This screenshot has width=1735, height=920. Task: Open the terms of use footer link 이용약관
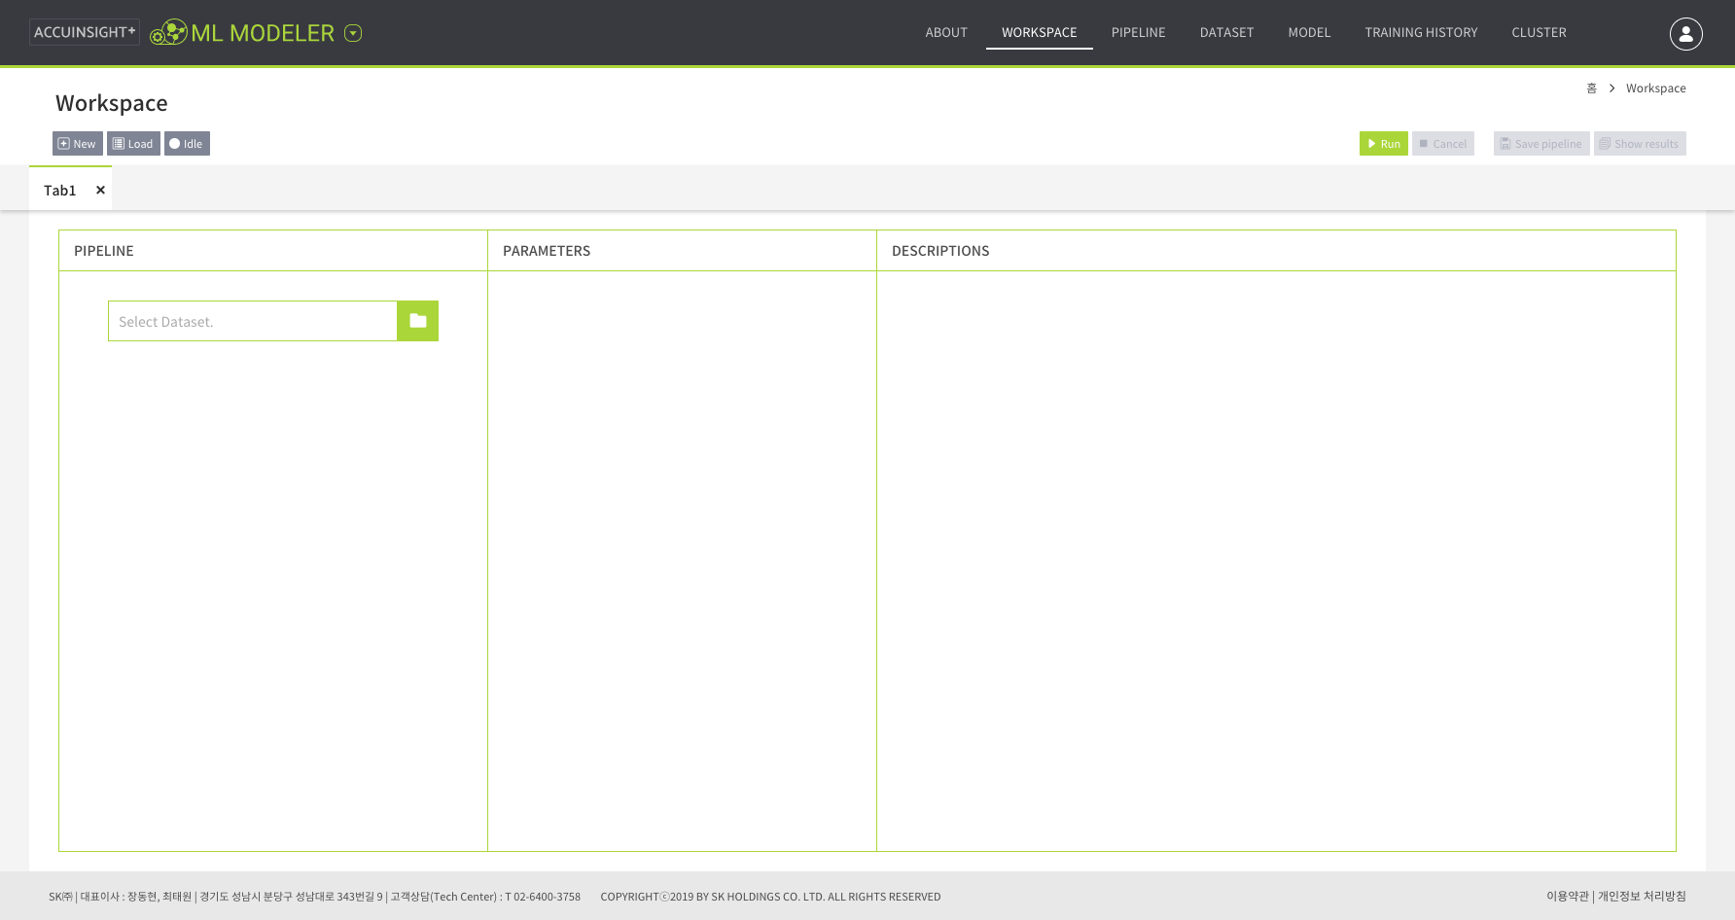pyautogui.click(x=1568, y=897)
